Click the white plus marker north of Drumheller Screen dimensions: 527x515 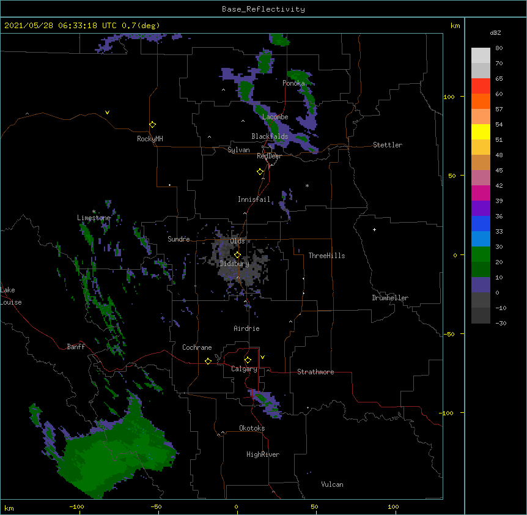click(374, 229)
